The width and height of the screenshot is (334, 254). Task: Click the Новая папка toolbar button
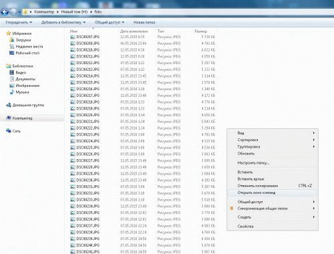(144, 22)
